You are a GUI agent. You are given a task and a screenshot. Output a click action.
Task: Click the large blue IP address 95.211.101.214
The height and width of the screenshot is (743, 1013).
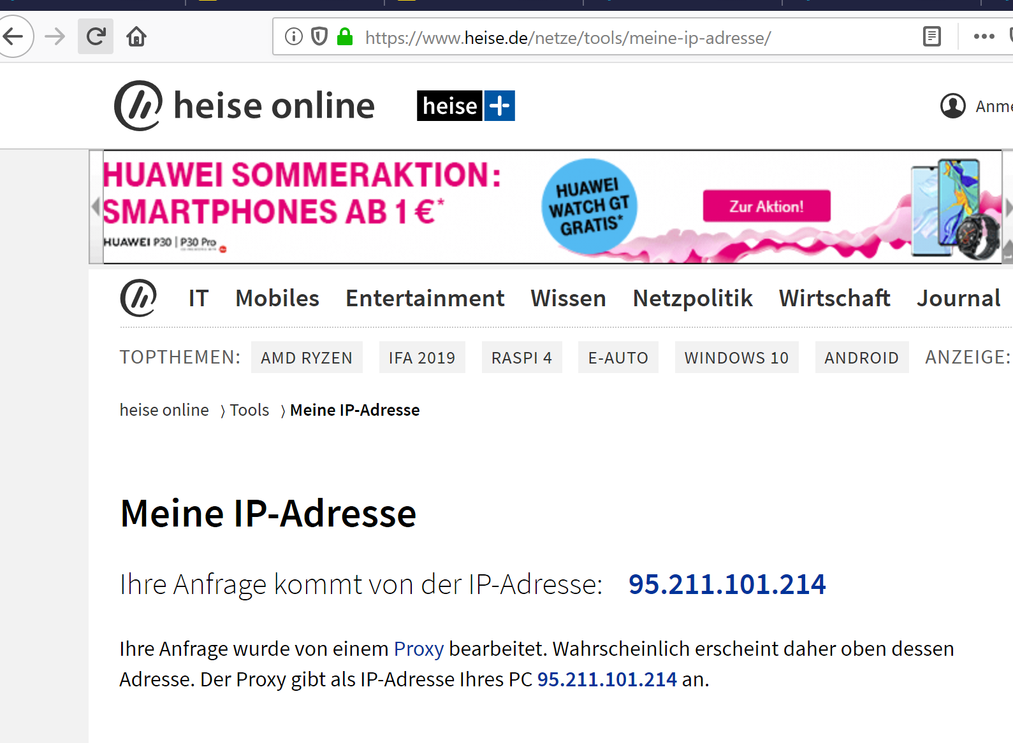[727, 584]
